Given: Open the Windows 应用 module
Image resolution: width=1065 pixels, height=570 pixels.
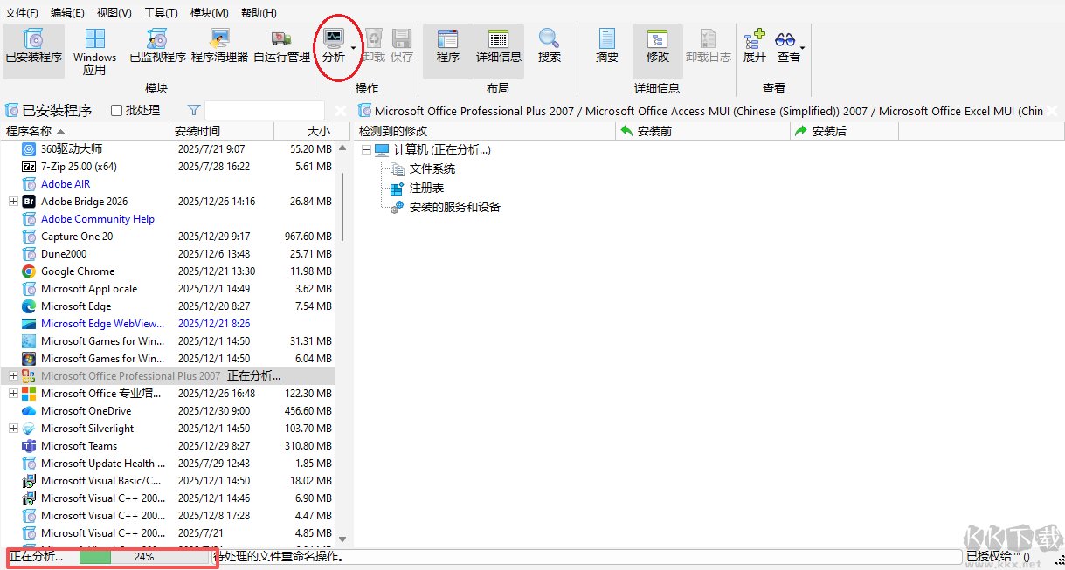Looking at the screenshot, I should pyautogui.click(x=94, y=52).
